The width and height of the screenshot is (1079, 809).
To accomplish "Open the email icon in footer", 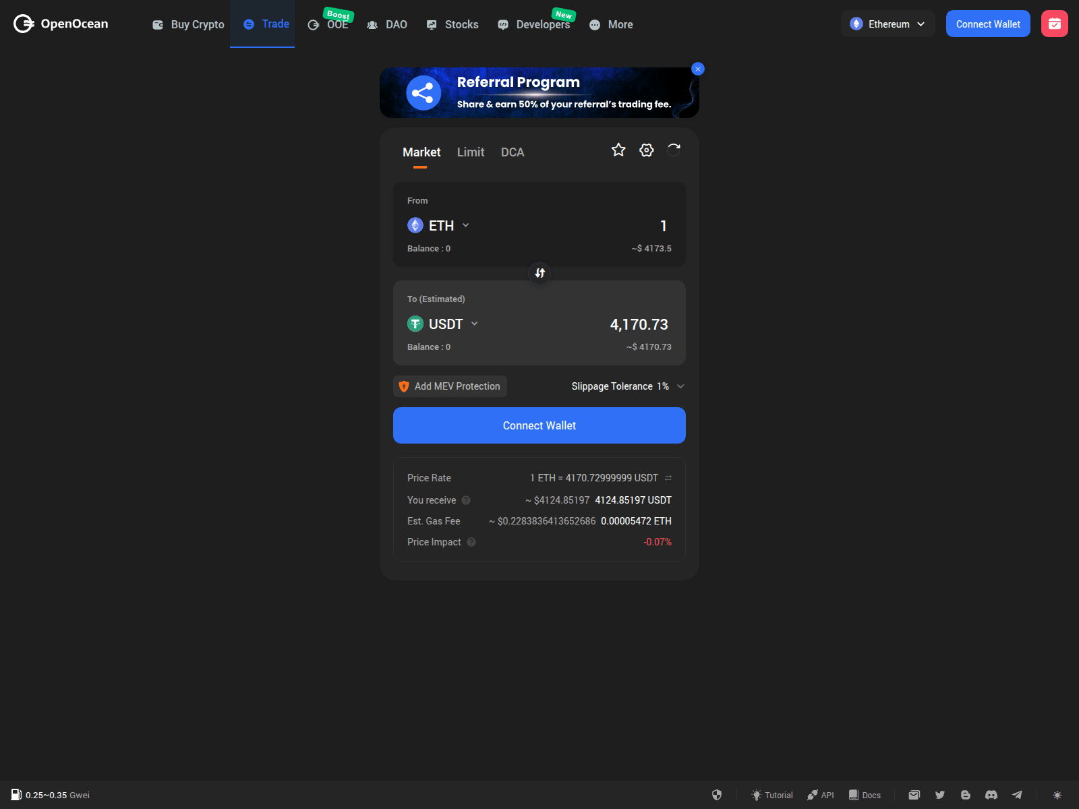I will coord(914,795).
